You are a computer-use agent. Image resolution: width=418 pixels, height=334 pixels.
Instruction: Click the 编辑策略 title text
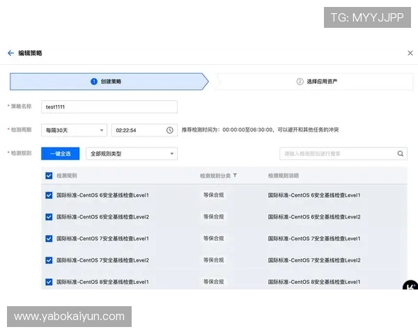pyautogui.click(x=30, y=53)
